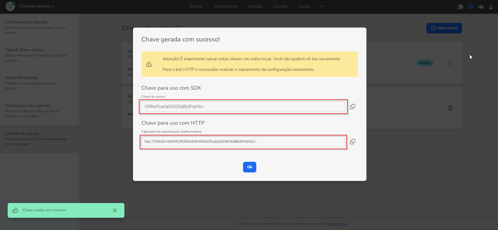Viewport: 498px width, 230px height.
Task: Click the chatbot avatar icon
Action: click(10, 6)
